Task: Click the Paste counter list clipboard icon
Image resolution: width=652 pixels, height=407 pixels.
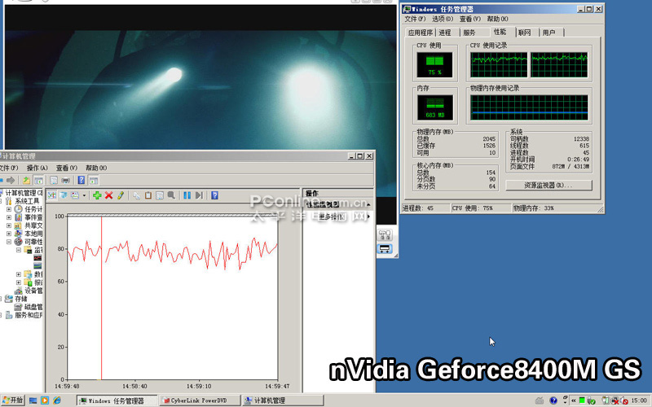Action: coord(148,195)
